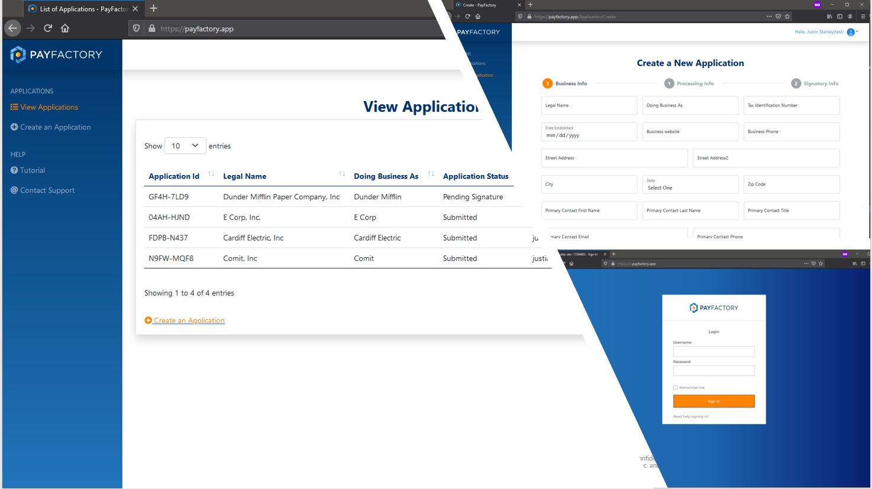Select the Create - PayFactory browser tab

coord(489,5)
